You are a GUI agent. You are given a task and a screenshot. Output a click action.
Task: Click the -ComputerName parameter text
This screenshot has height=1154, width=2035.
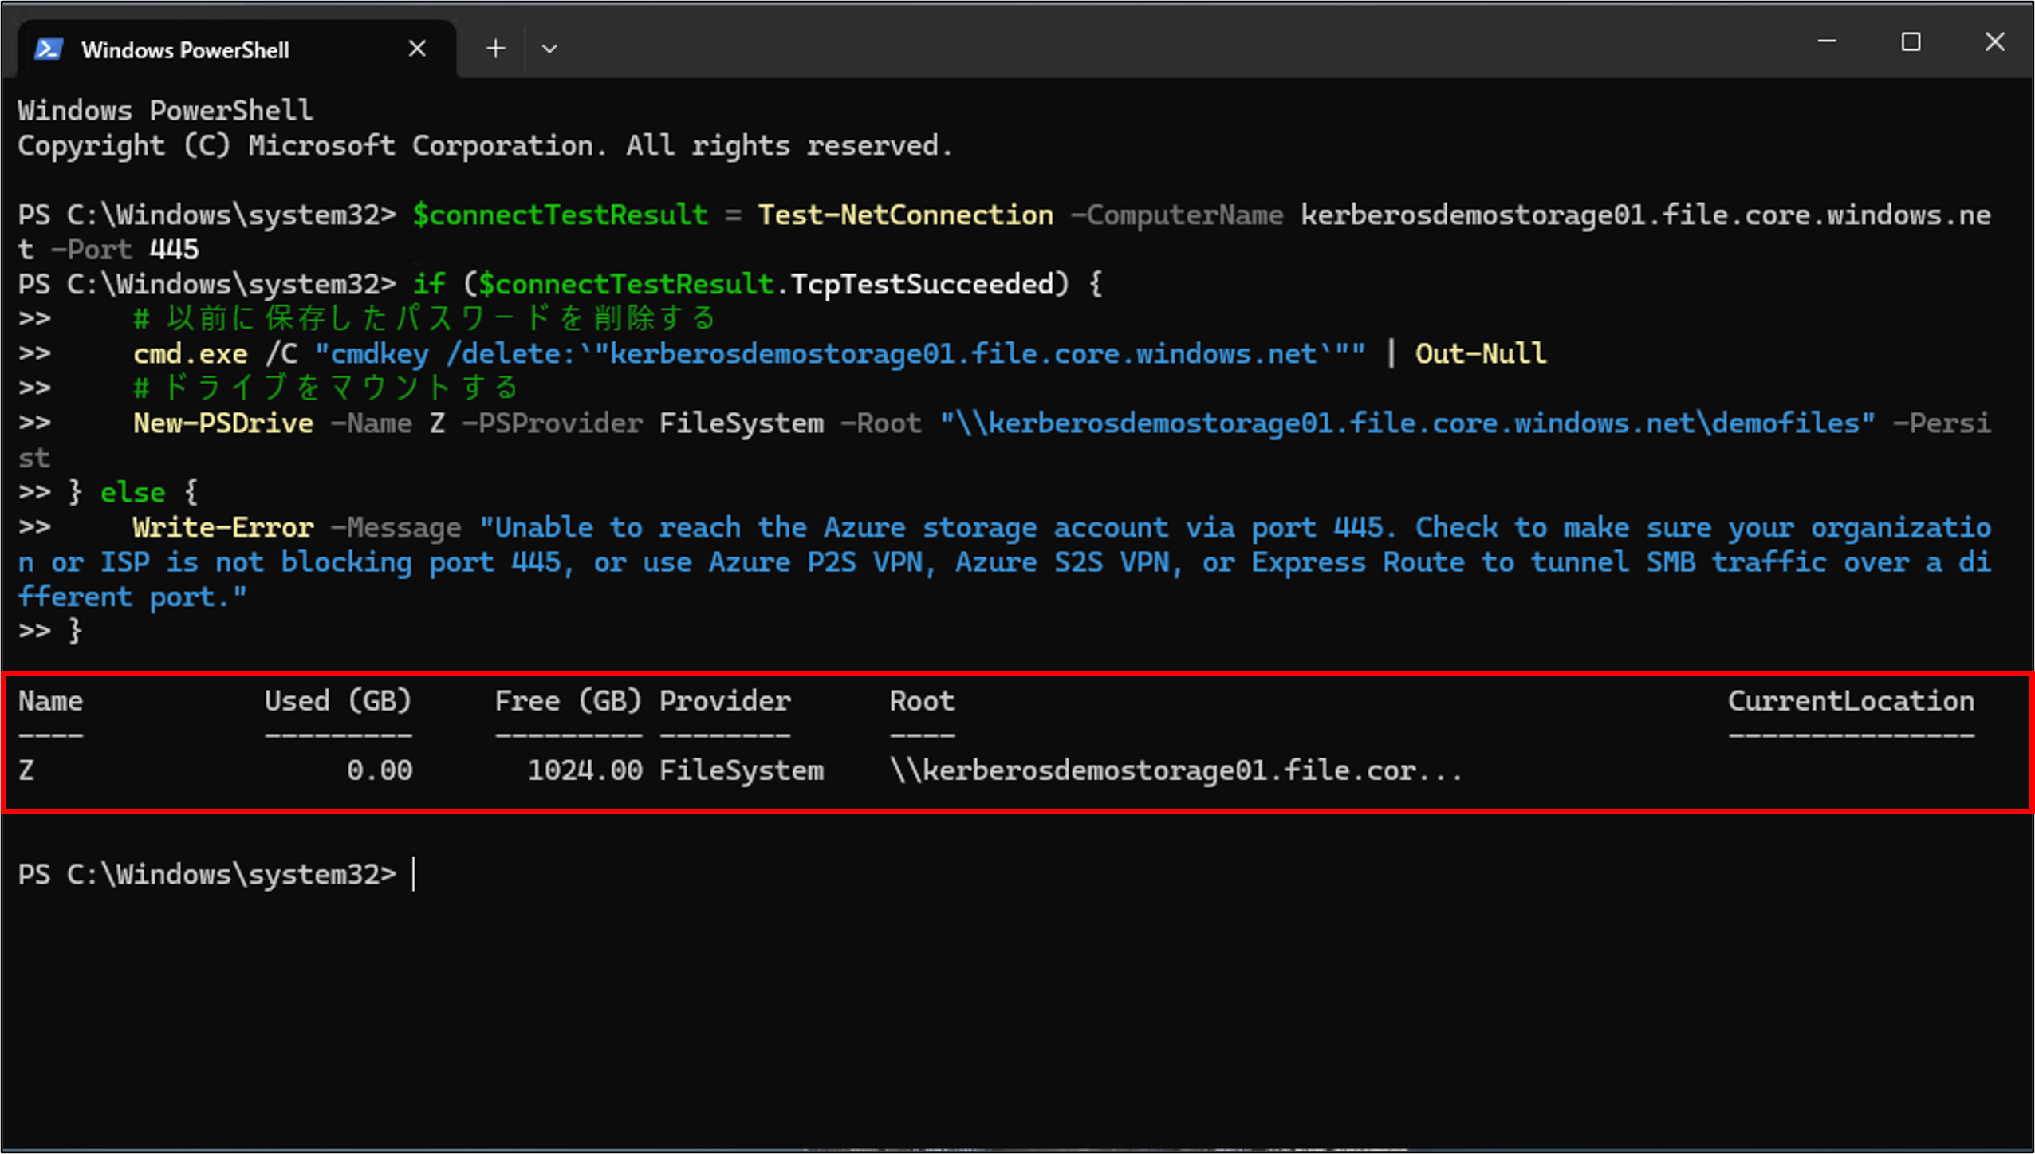coord(1177,215)
